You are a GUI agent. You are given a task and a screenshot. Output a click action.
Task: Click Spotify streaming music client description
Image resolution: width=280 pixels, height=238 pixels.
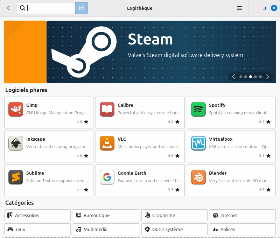pyautogui.click(x=238, y=113)
